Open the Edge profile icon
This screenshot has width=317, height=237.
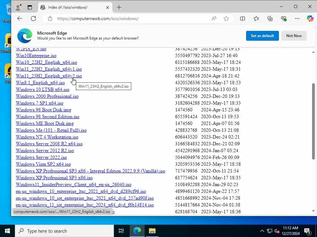coord(18,7)
